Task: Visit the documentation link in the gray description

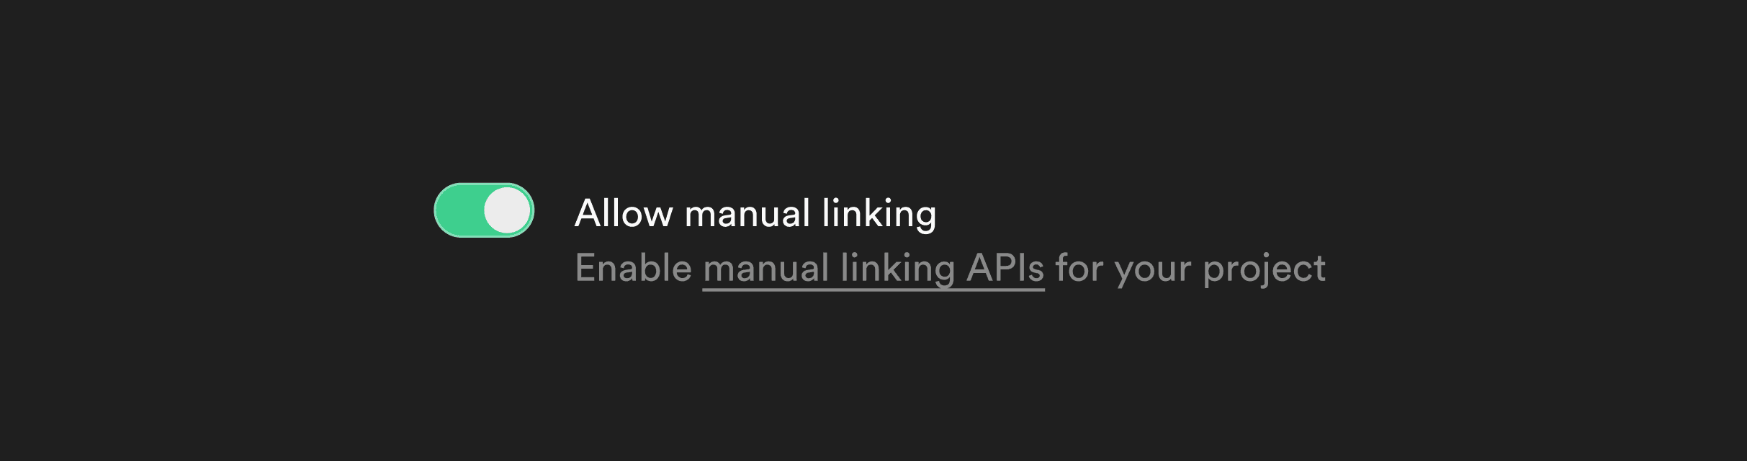Action: click(x=873, y=269)
